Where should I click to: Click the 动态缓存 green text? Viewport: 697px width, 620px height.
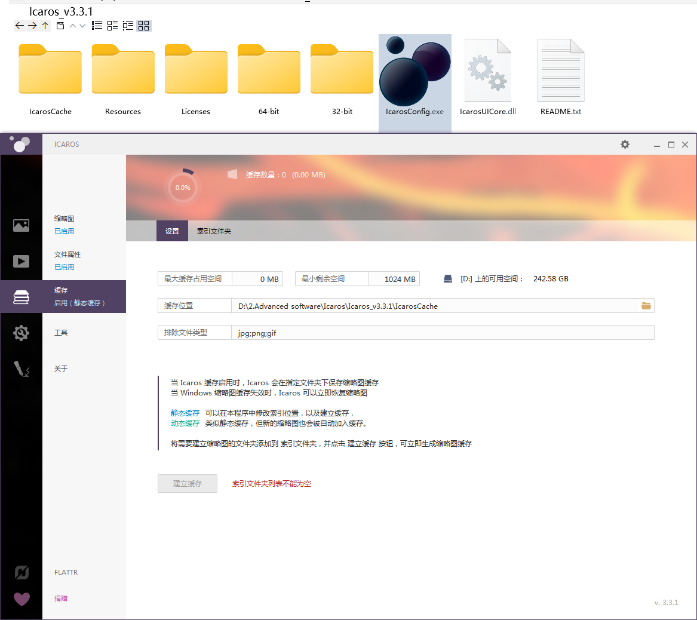(x=185, y=423)
